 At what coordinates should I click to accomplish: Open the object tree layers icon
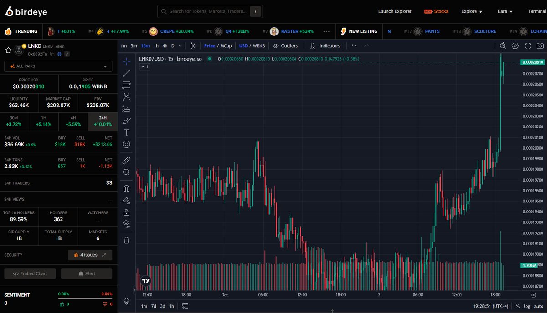[126, 301]
